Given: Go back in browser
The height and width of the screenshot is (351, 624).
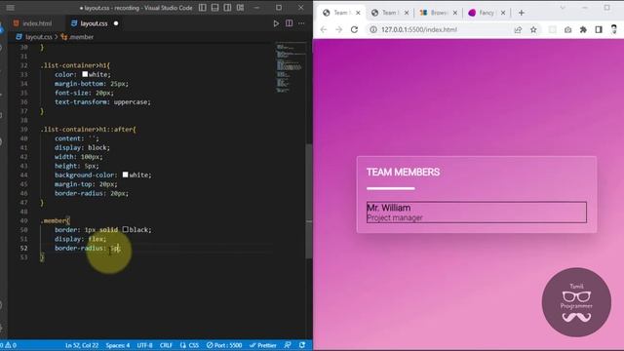Looking at the screenshot, I should coord(324,29).
